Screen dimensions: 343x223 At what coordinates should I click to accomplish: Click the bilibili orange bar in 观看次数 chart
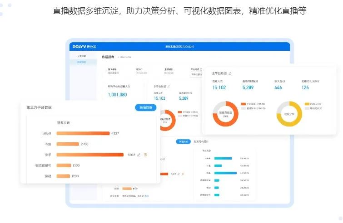(83, 133)
